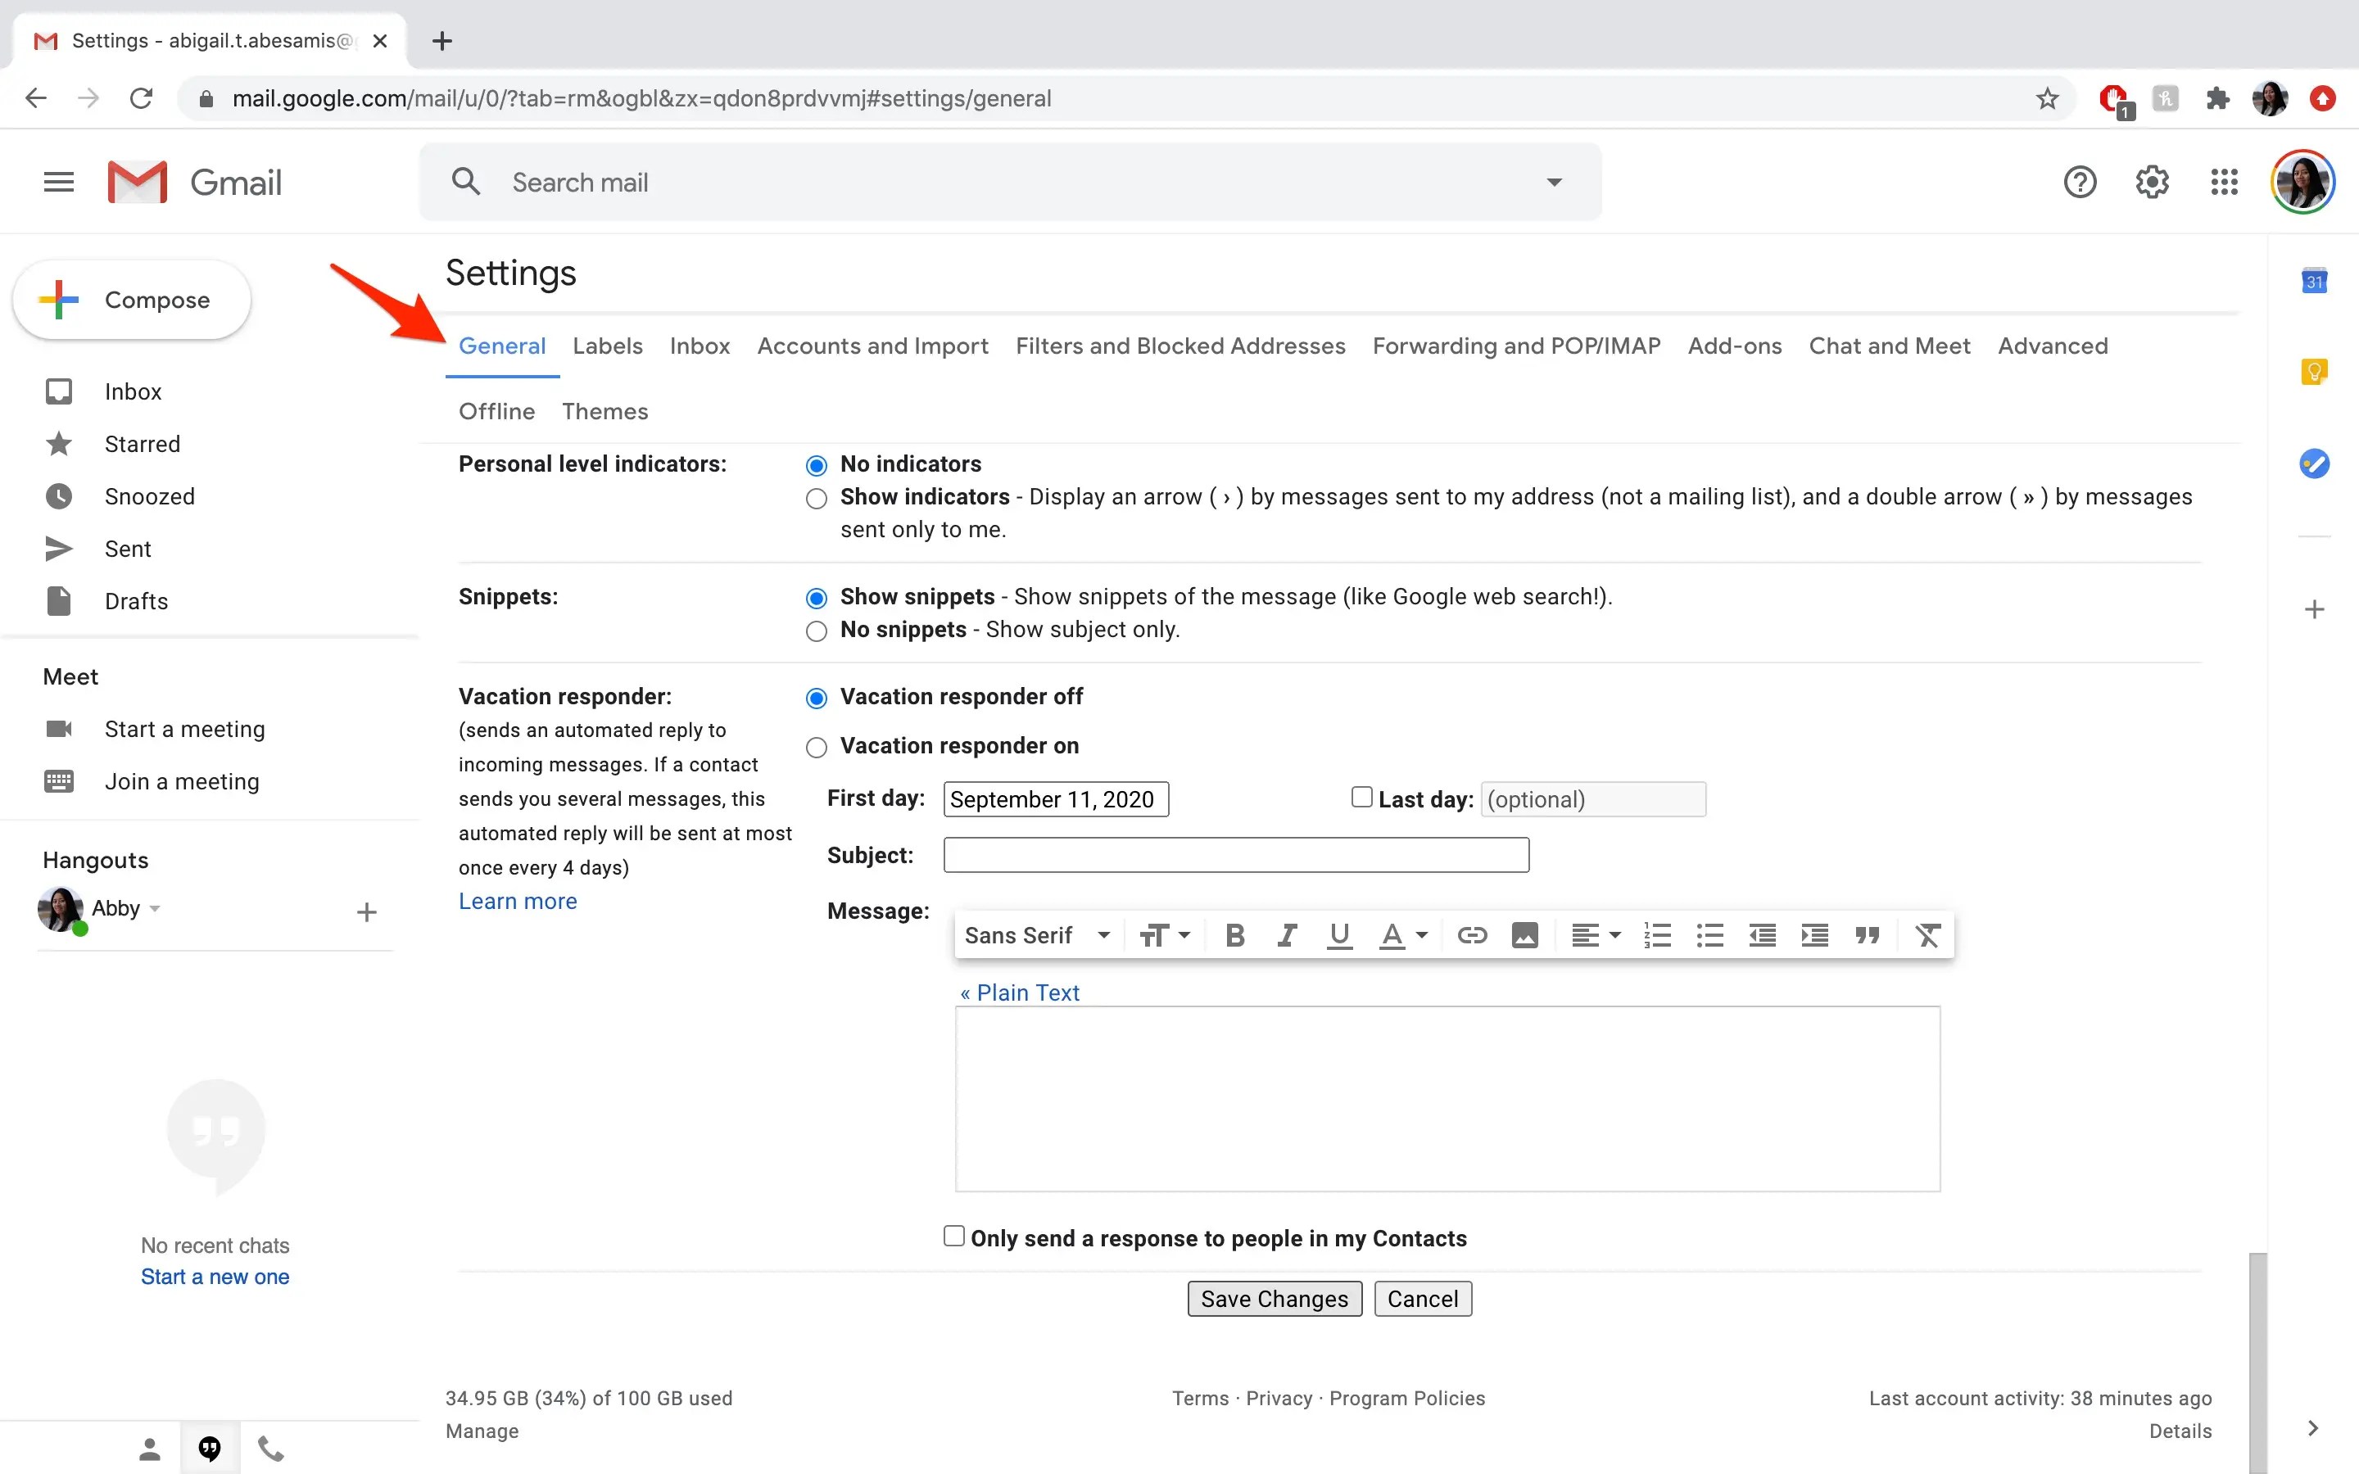Viewport: 2359px width, 1474px height.
Task: Open Google Apps grid icon
Action: coord(2224,183)
